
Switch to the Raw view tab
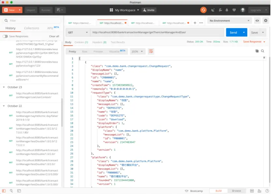pyautogui.click(x=84, y=51)
